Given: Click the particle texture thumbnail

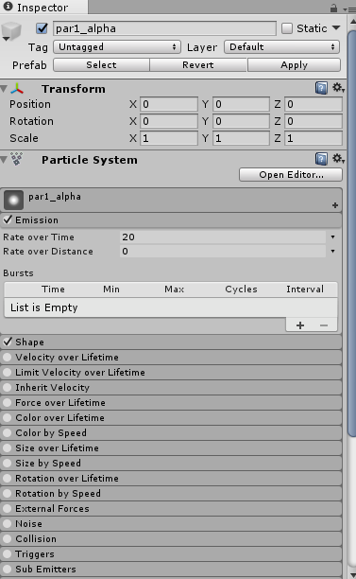Looking at the screenshot, I should point(13,200).
